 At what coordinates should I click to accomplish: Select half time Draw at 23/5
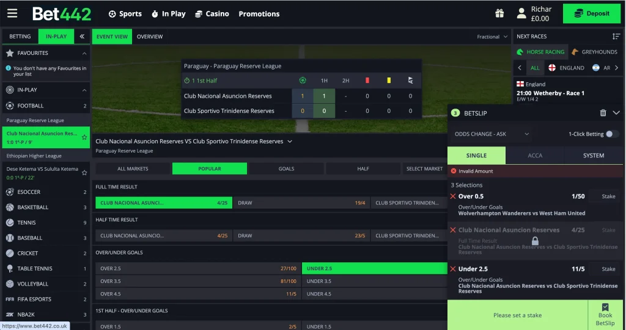click(x=301, y=235)
